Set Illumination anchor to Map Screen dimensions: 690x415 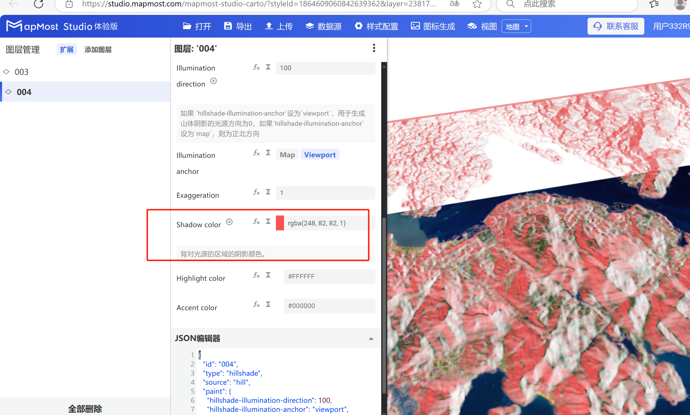coord(287,155)
